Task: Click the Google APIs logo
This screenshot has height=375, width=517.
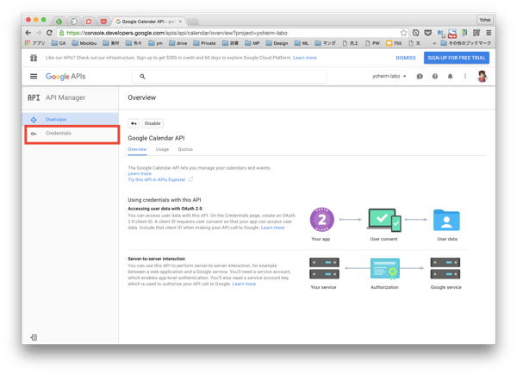Action: (65, 77)
